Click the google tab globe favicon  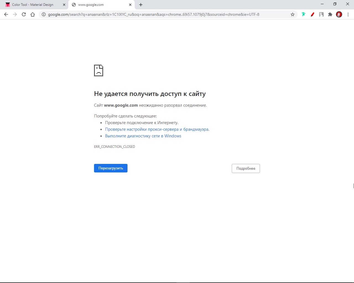click(74, 5)
